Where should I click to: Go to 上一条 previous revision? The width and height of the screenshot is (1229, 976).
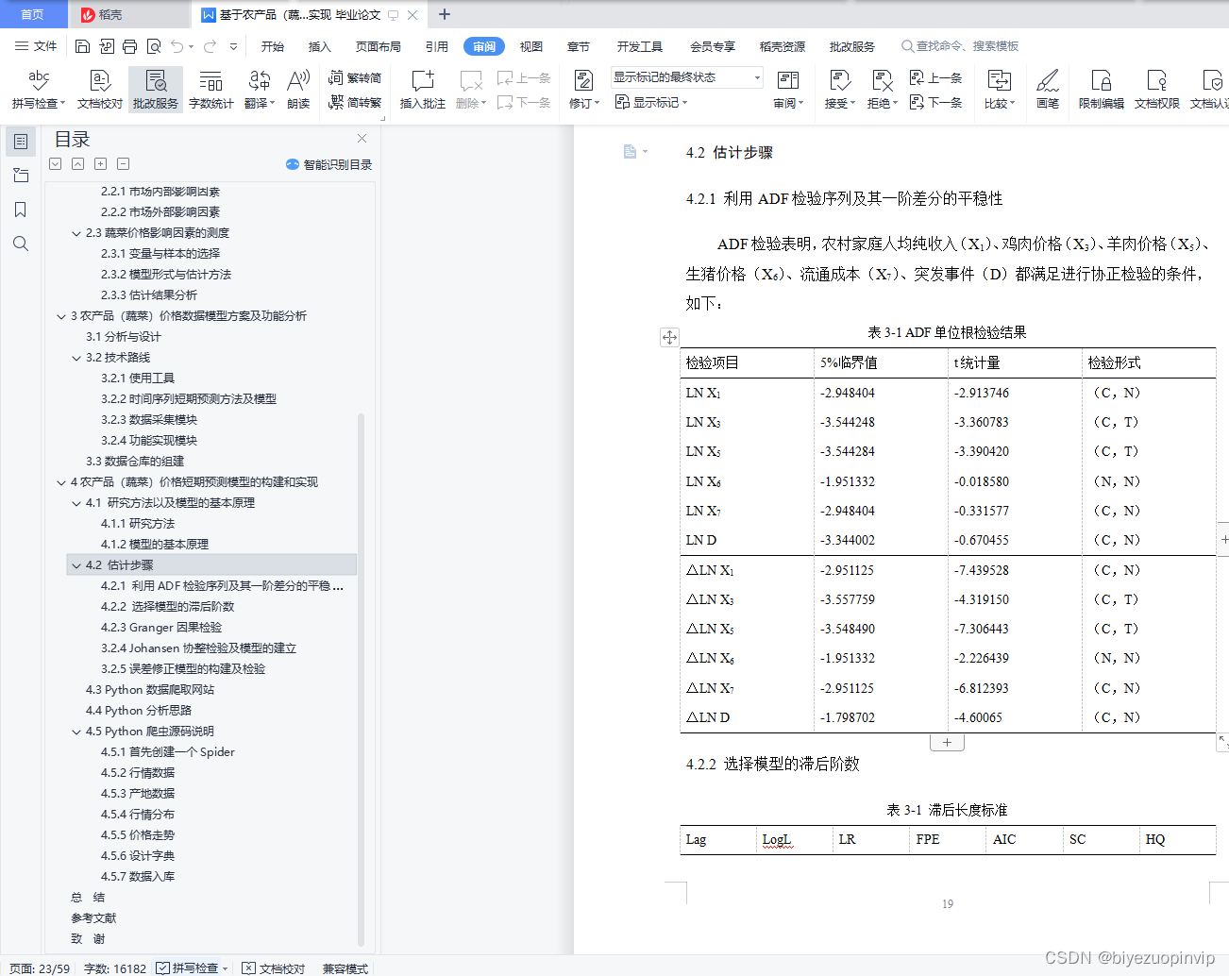[935, 78]
